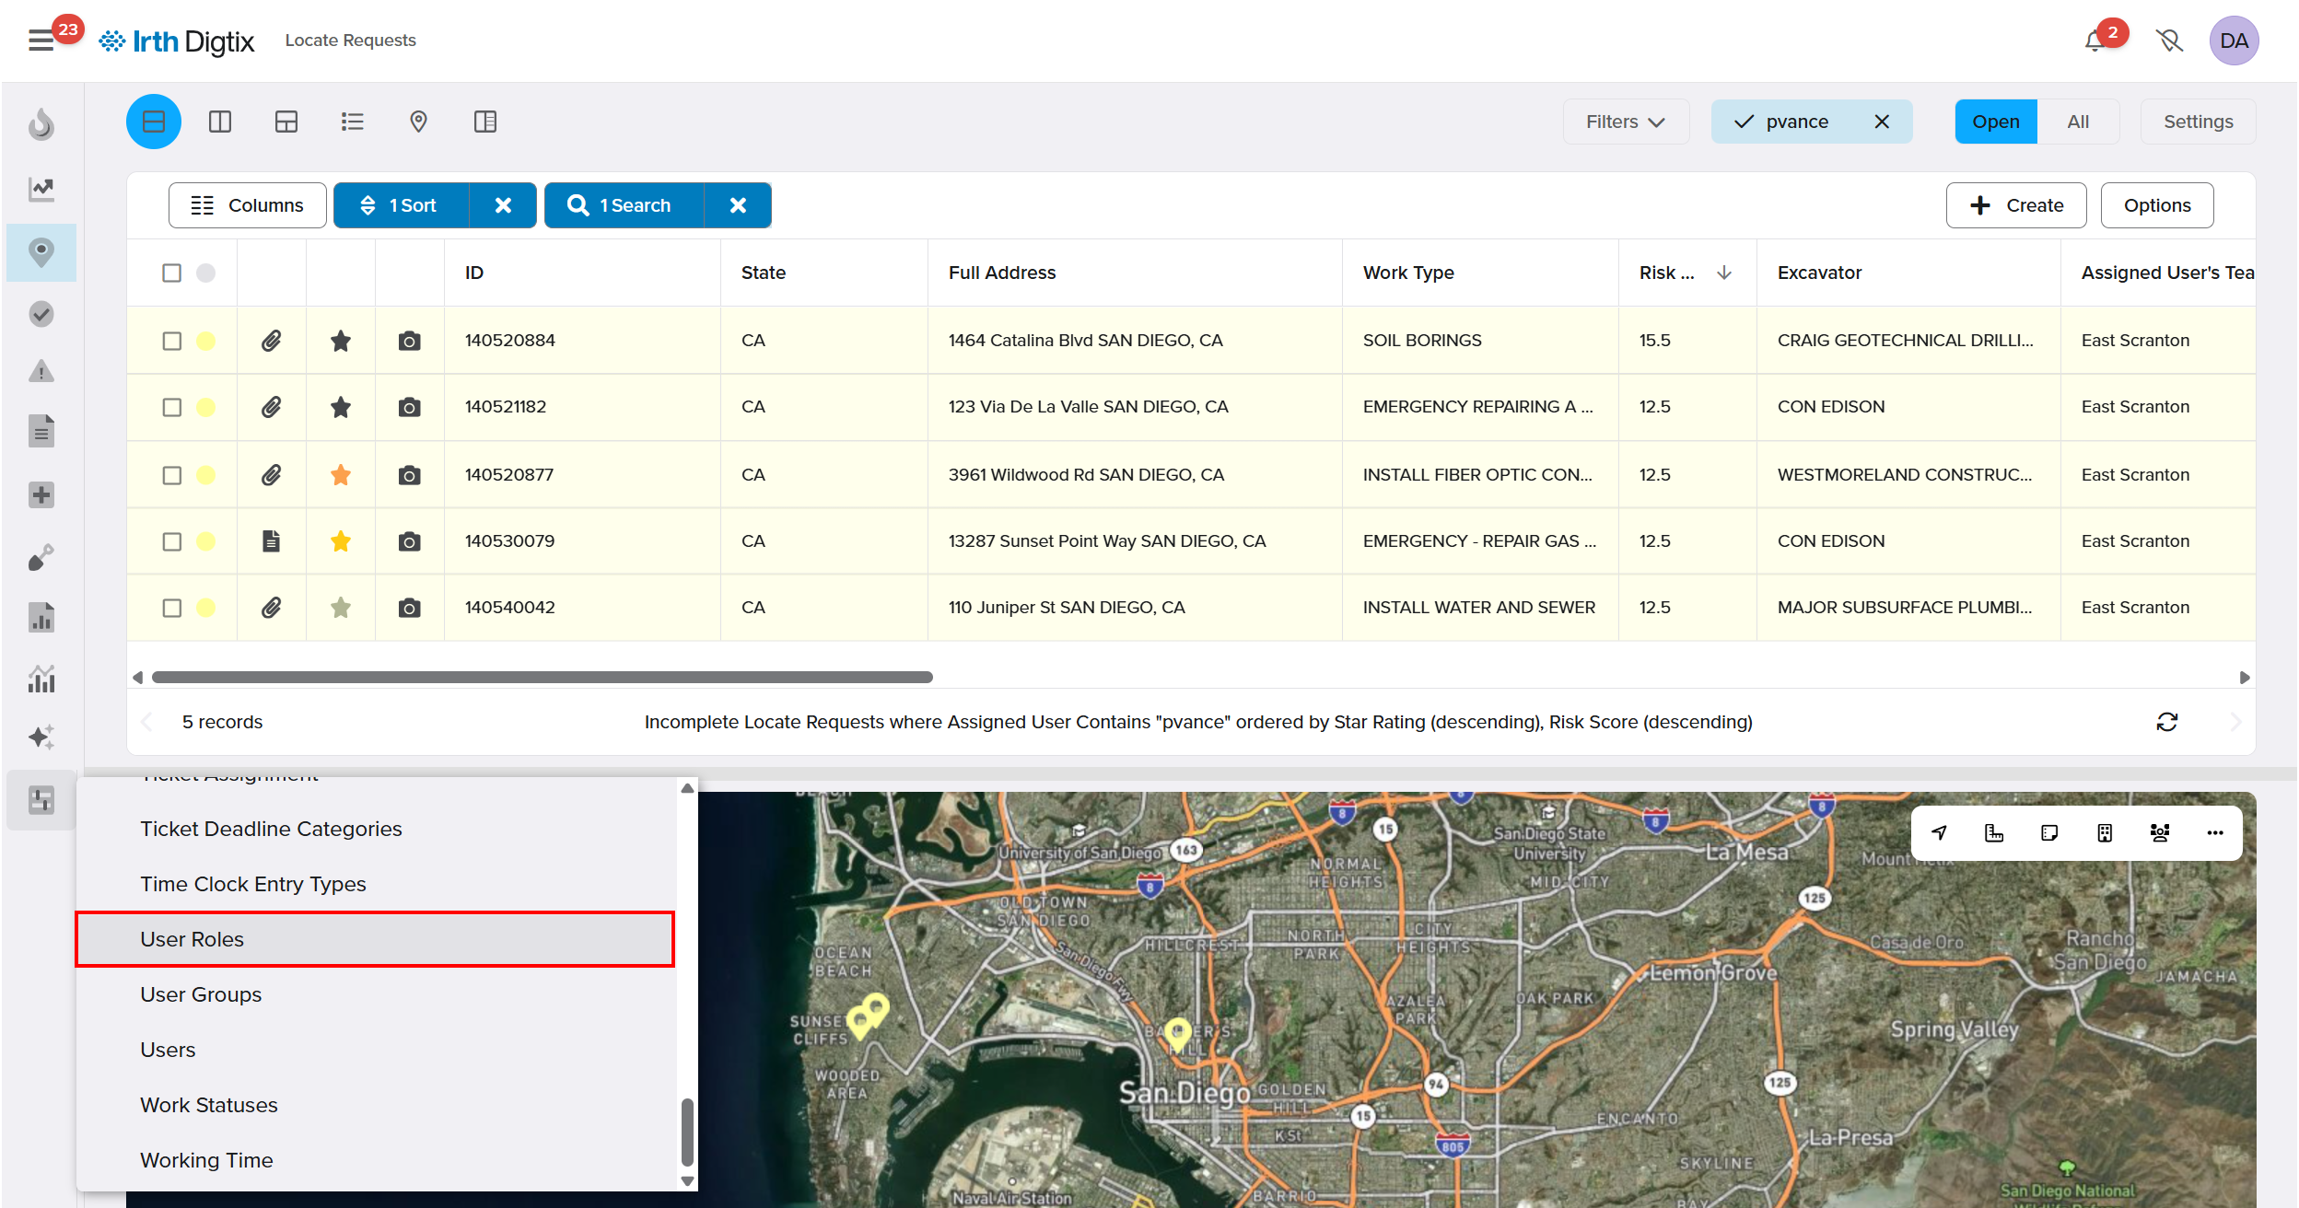Open the Columns chooser
2299x1208 pixels.
(247, 205)
